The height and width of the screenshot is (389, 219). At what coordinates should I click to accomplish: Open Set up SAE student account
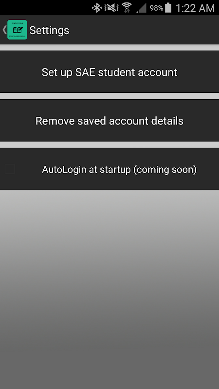(109, 72)
